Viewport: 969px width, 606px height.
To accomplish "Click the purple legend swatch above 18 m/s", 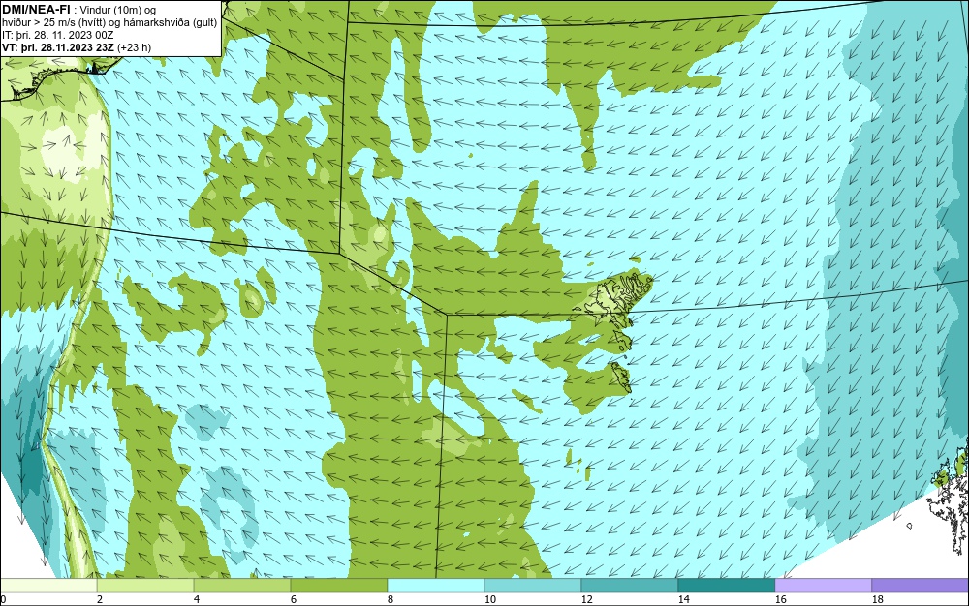I will [x=921, y=586].
